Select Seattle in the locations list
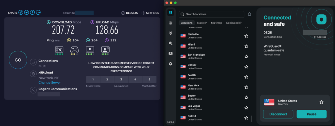Screen dimensions: 335x126 point(214,77)
